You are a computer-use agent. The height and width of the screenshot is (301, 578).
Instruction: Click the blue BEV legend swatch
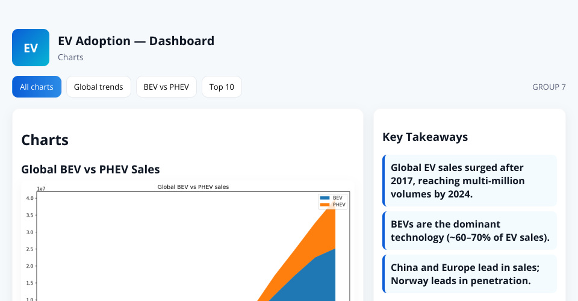click(x=325, y=197)
